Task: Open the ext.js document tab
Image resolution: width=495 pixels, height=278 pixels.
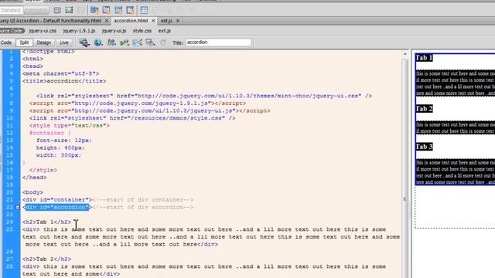Action: point(166,21)
